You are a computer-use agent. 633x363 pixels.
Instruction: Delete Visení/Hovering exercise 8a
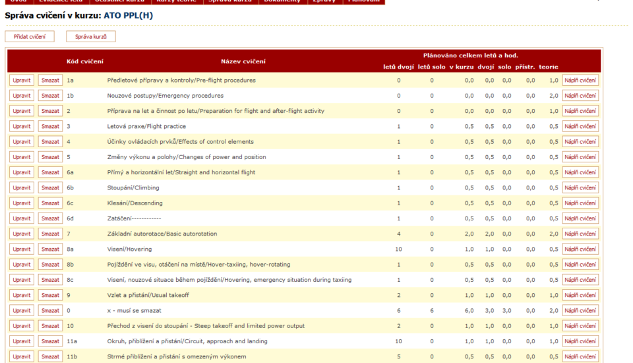click(50, 249)
